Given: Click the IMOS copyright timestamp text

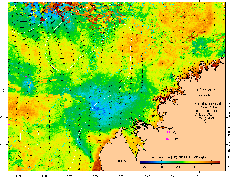Looking at the screenshot, I should pyautogui.click(x=229, y=135).
